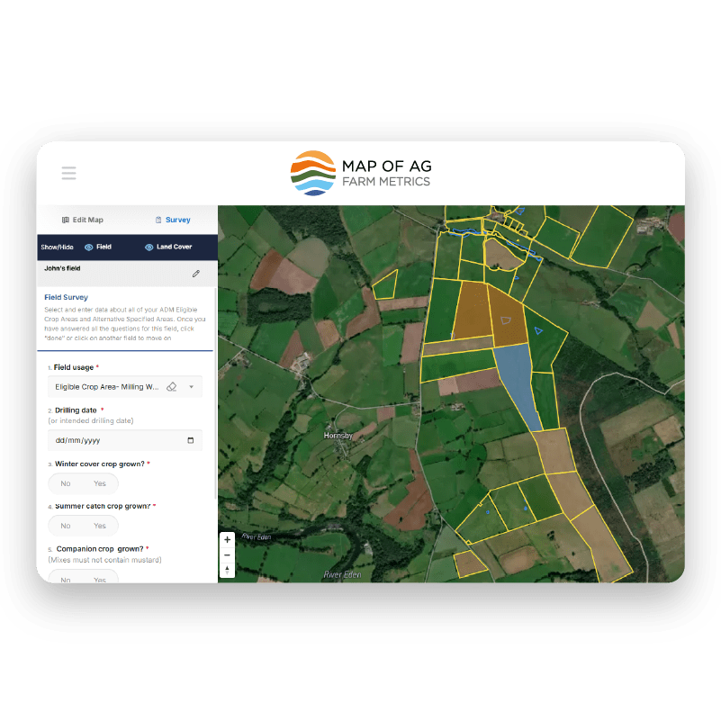Zoom out on the map
721x721 pixels.
(x=227, y=554)
